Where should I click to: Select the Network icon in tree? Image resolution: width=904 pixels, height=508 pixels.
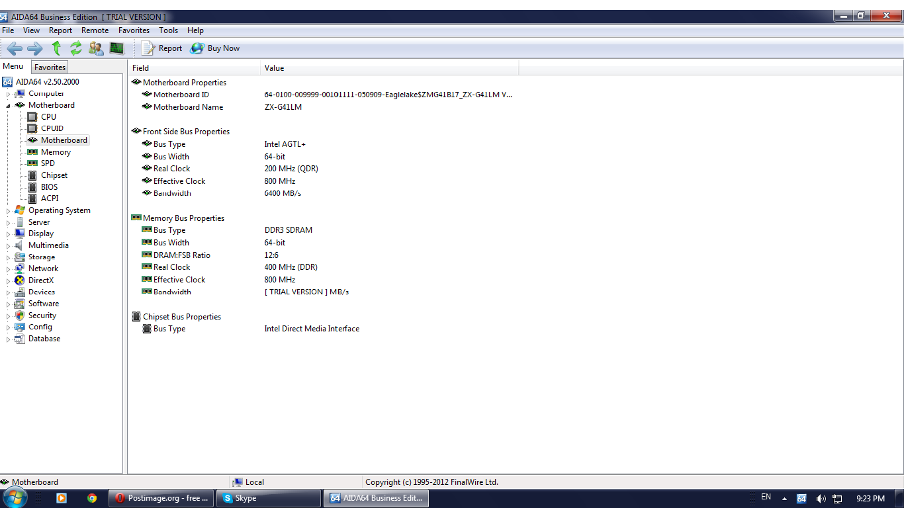pos(20,269)
